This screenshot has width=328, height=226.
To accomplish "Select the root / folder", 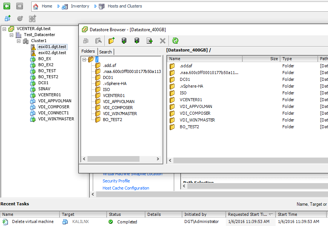I will click(x=97, y=59).
